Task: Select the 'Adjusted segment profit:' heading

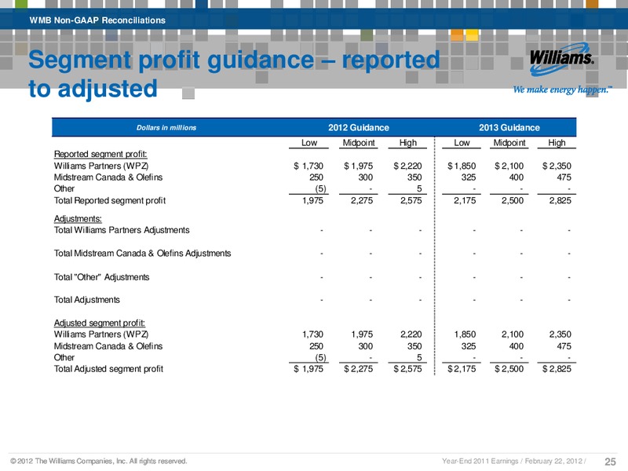Action: [100, 323]
